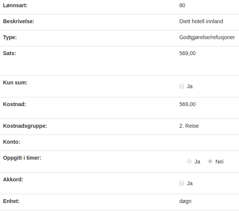
Task: Click the Enhet label
Action: pyautogui.click(x=11, y=201)
